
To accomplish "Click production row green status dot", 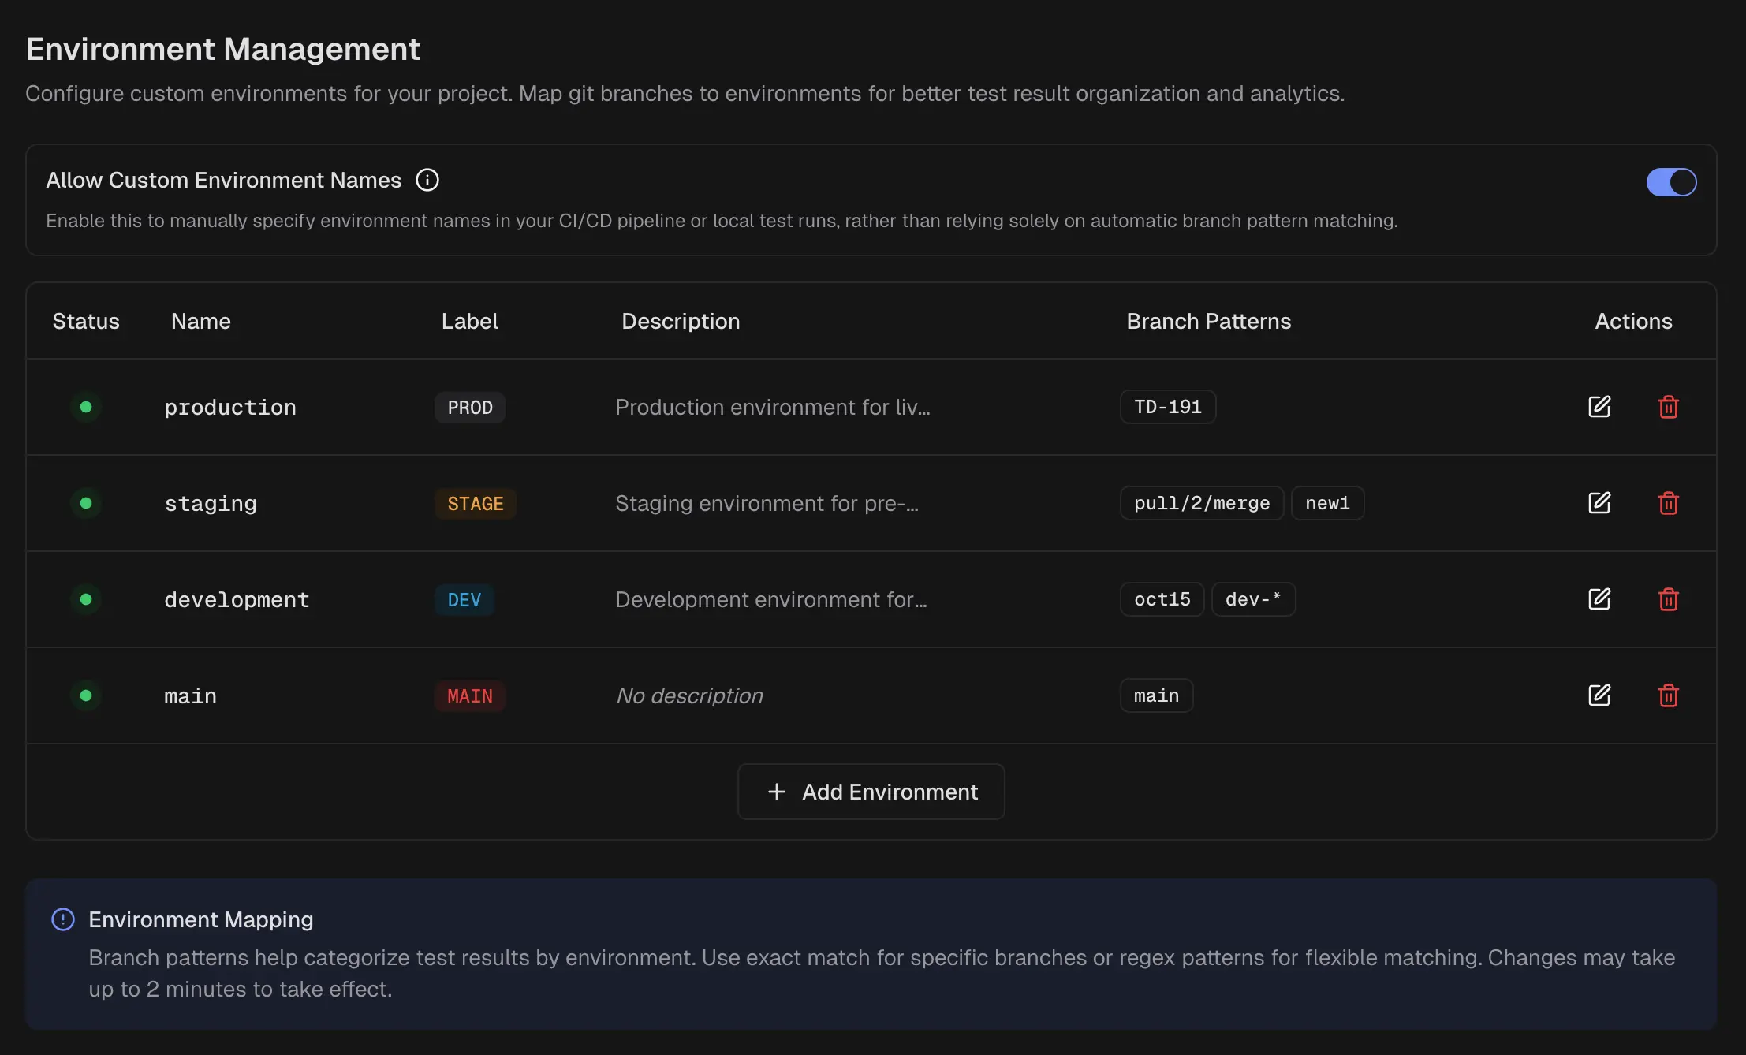I will (86, 407).
